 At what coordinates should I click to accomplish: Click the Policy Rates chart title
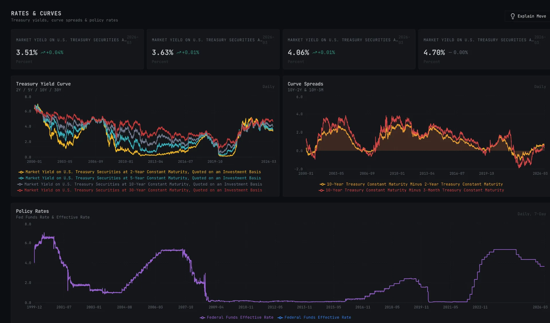[x=32, y=211]
